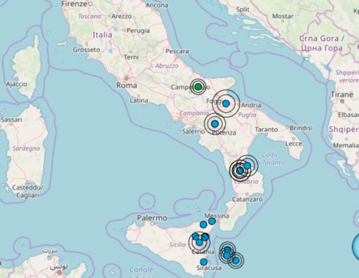Click the Taranto city label
359x278 pixels.
tap(267, 128)
